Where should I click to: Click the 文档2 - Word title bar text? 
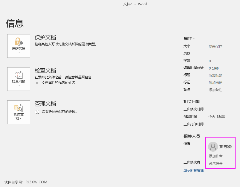coord(135,4)
